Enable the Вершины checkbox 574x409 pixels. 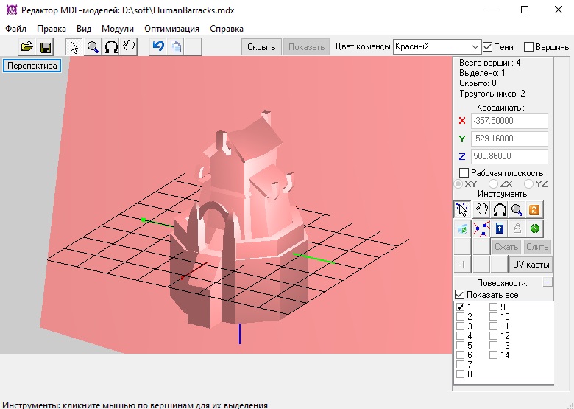point(528,47)
